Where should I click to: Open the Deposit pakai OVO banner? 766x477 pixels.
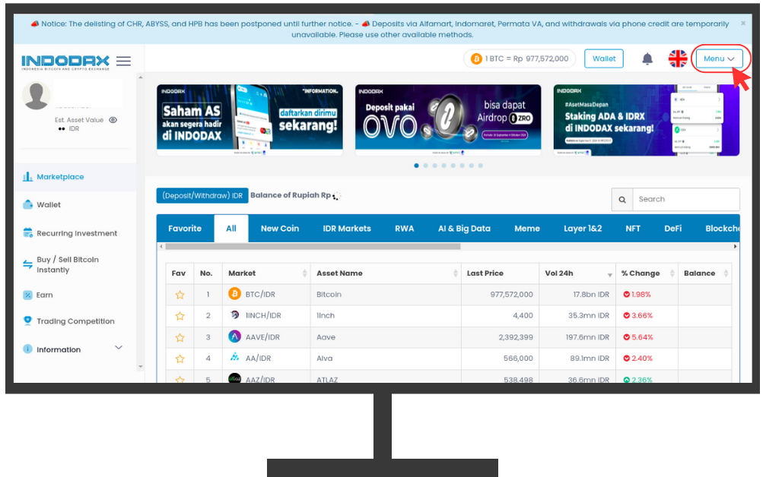click(448, 120)
